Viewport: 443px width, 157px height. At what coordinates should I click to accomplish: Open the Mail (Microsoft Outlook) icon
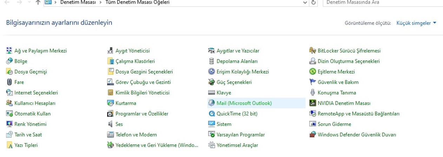click(211, 103)
